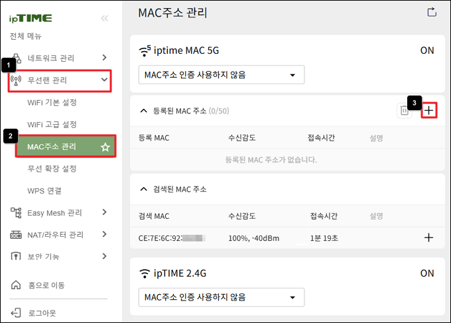Go to 홈으로 이동 link
Screen dimensions: 451x323
click(x=46, y=285)
